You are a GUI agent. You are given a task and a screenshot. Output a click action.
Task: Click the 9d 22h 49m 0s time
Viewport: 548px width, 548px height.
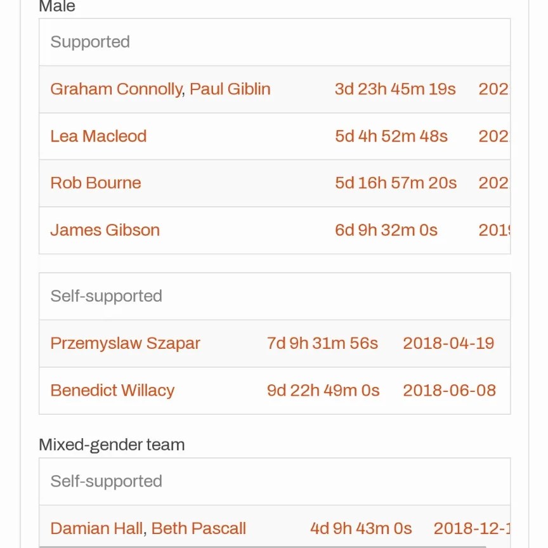pyautogui.click(x=323, y=391)
